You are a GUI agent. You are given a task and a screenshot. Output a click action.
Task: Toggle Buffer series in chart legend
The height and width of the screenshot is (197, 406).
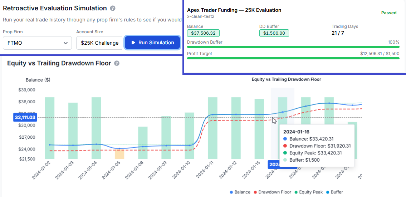[334, 192]
